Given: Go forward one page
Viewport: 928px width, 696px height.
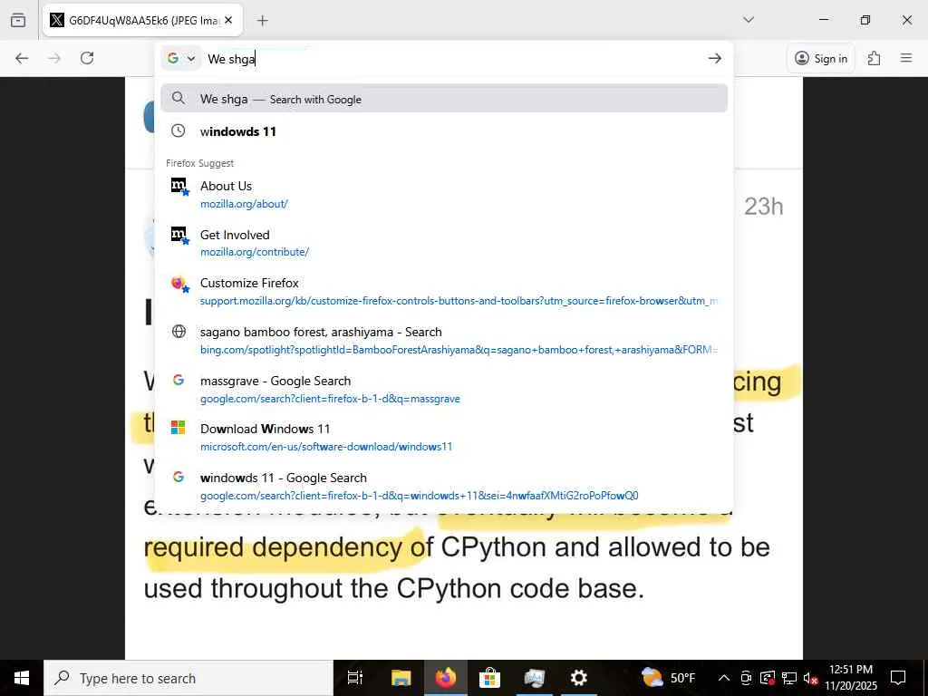Looking at the screenshot, I should click(54, 58).
